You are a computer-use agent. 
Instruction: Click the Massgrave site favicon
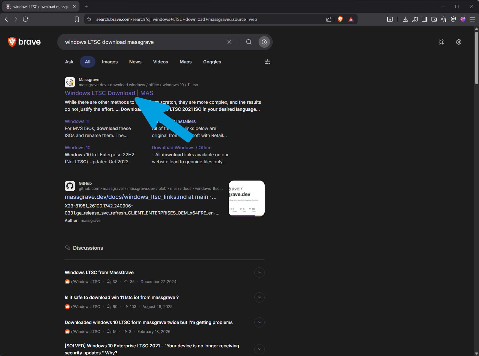[x=70, y=82]
